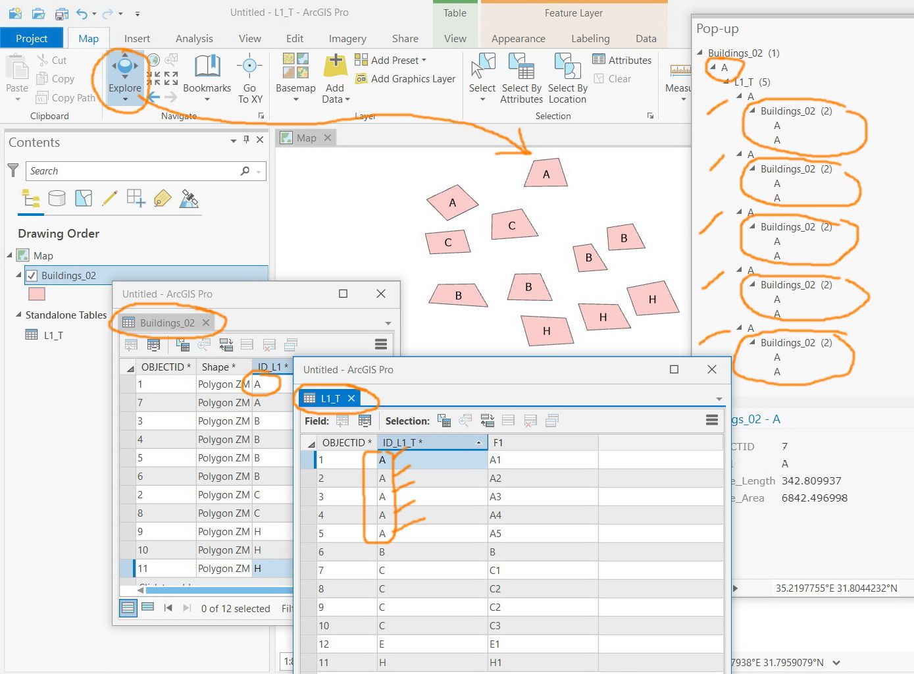Click Add Field icon in L1_T table
The image size is (914, 674).
pos(342,421)
